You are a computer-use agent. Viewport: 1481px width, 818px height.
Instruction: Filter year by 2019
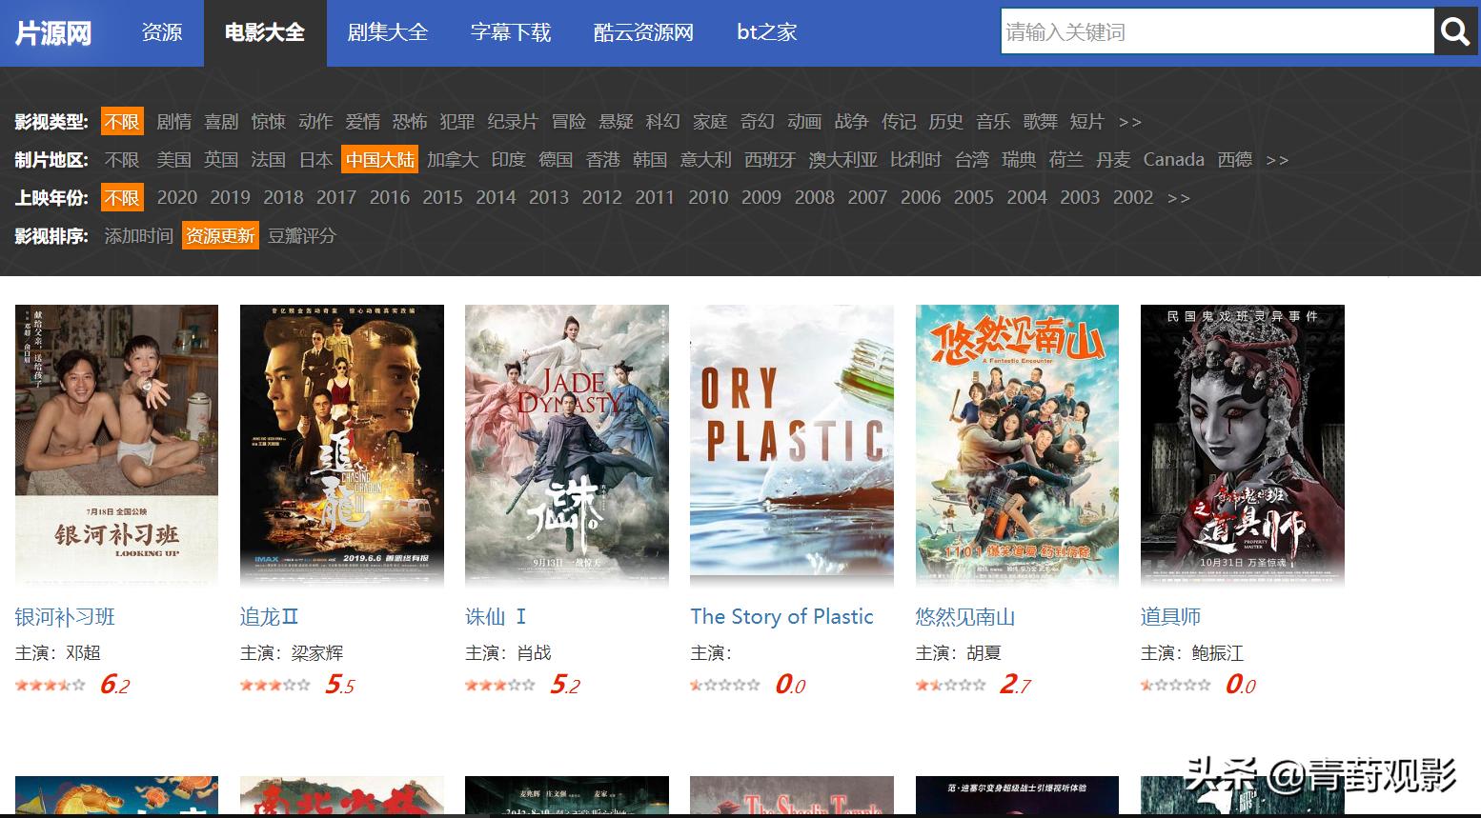click(x=230, y=198)
